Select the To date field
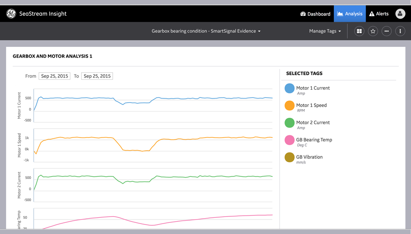The width and height of the screenshot is (411, 234). pos(97,76)
